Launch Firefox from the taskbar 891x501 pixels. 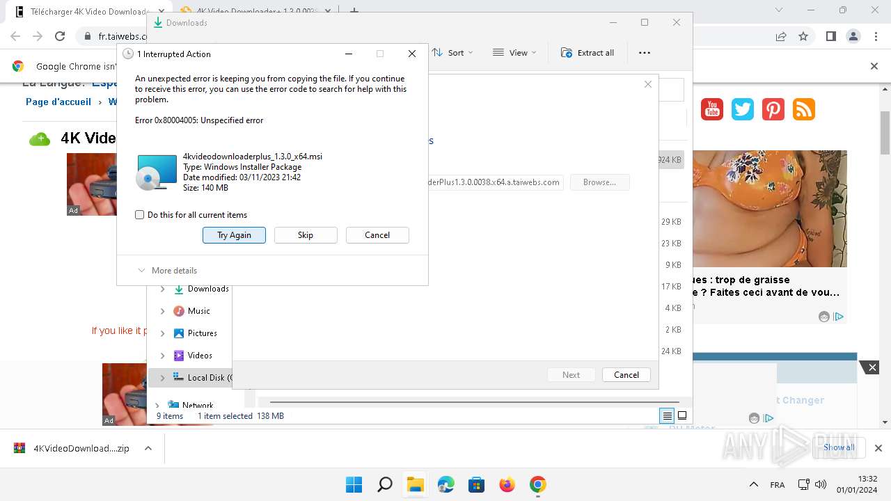[507, 484]
